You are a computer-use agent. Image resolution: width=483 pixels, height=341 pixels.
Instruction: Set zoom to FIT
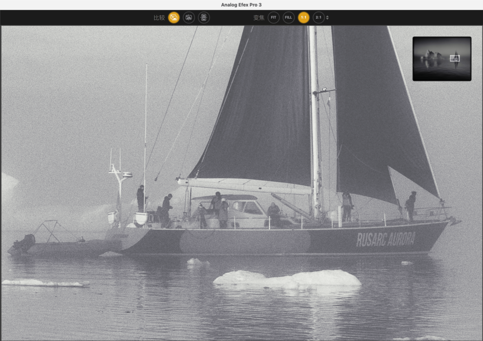(x=274, y=17)
